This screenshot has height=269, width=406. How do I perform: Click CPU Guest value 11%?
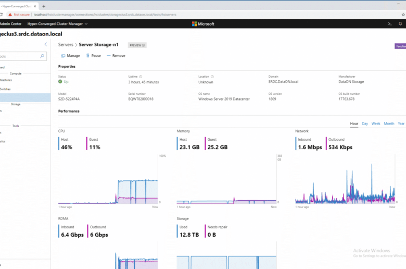pos(95,148)
